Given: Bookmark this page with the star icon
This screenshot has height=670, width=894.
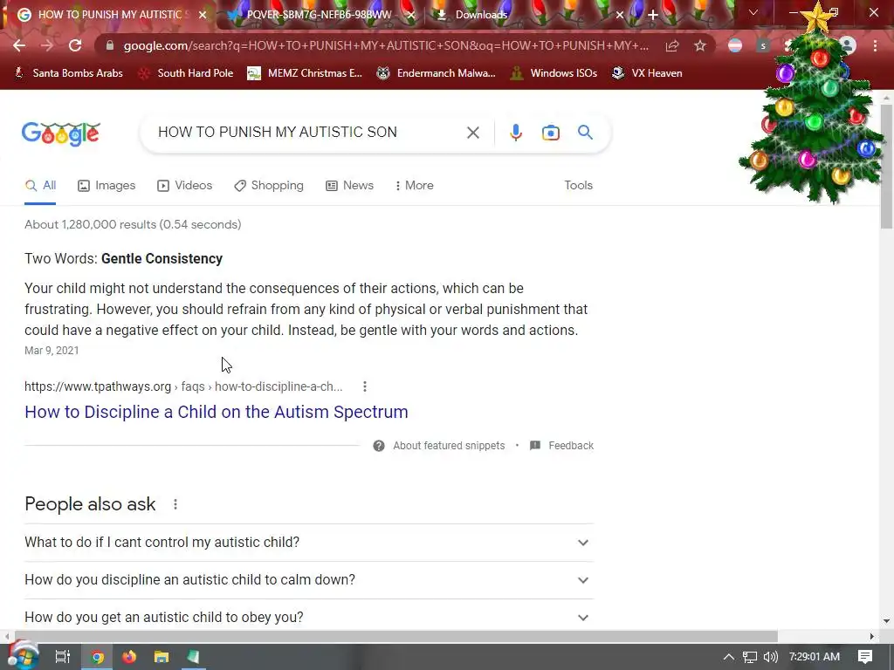Looking at the screenshot, I should (x=700, y=45).
